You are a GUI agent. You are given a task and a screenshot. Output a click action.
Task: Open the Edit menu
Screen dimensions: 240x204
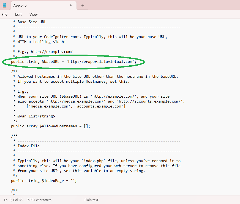coord(18,14)
